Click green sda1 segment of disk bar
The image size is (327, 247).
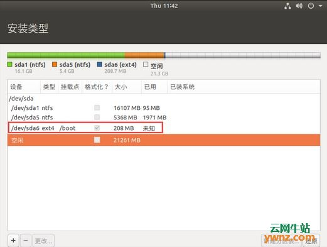tap(66, 55)
